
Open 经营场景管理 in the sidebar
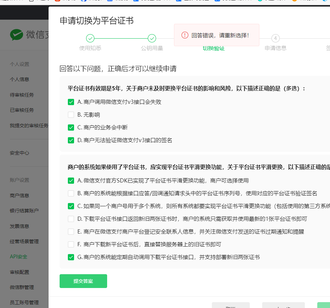(24, 241)
